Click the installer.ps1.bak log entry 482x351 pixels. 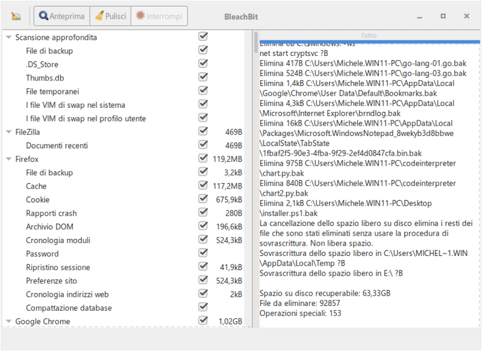346,208
